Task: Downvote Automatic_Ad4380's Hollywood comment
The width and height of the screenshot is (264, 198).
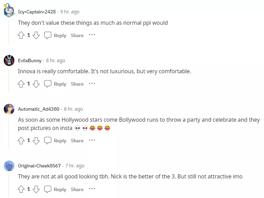Action: [36, 140]
